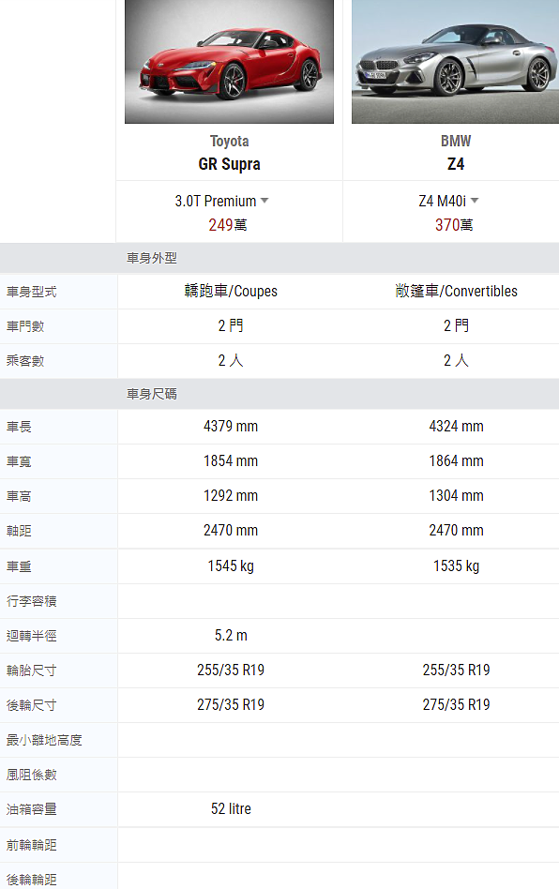
Task: Select the 1292 mm height value
Action: [x=231, y=495]
